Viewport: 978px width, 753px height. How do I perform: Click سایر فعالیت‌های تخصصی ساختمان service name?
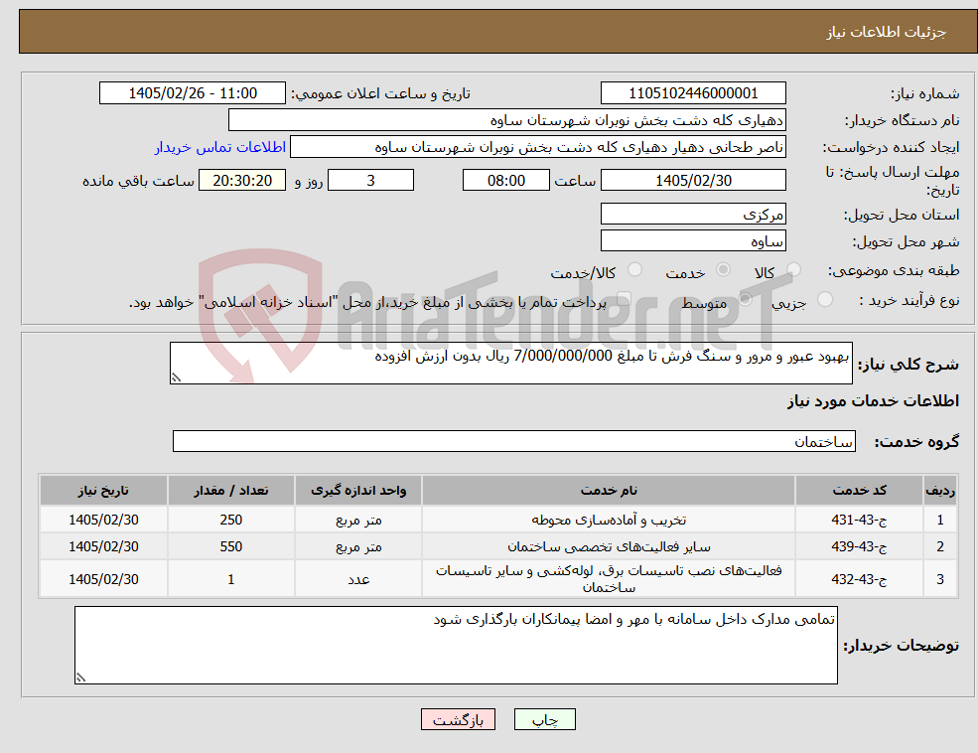[x=608, y=546]
